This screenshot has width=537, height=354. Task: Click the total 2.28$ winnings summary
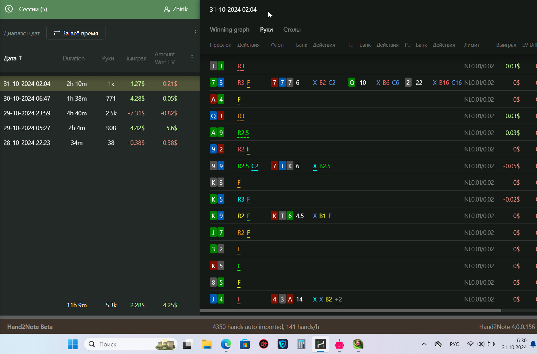click(x=137, y=305)
